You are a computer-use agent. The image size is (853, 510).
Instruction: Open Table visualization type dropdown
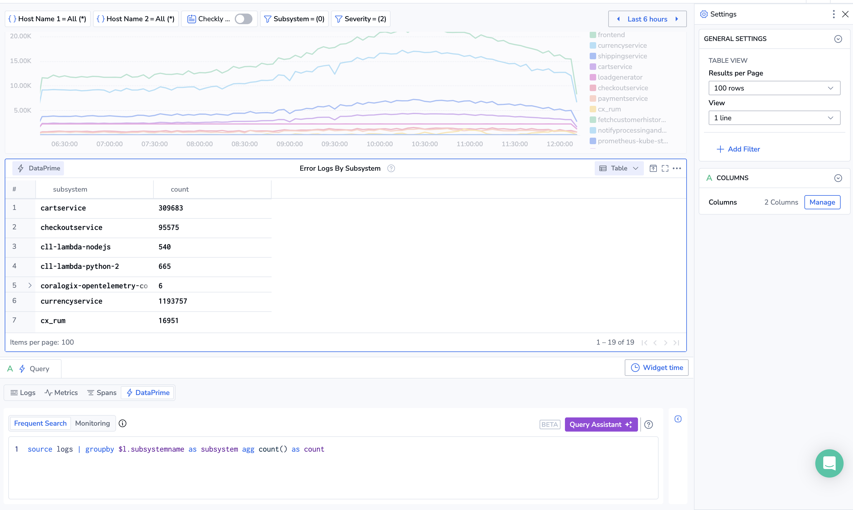(619, 168)
